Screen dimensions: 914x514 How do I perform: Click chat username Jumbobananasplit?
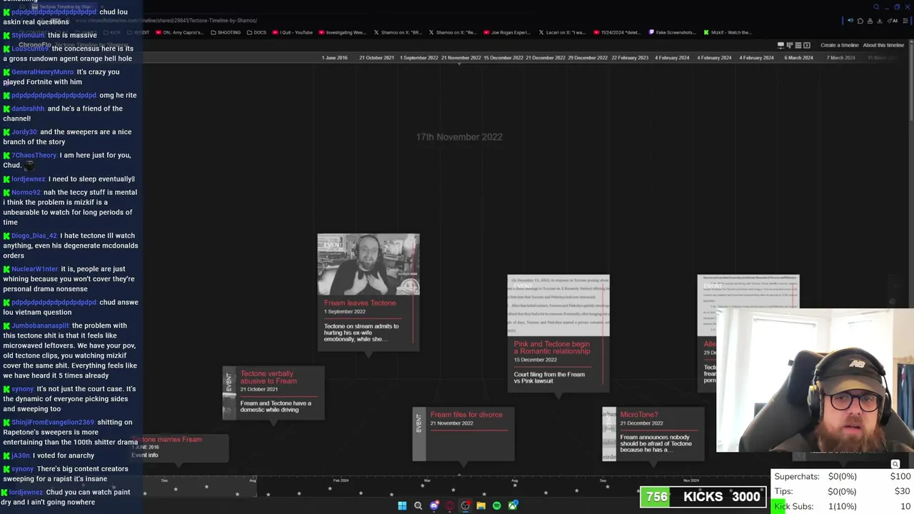(x=40, y=326)
